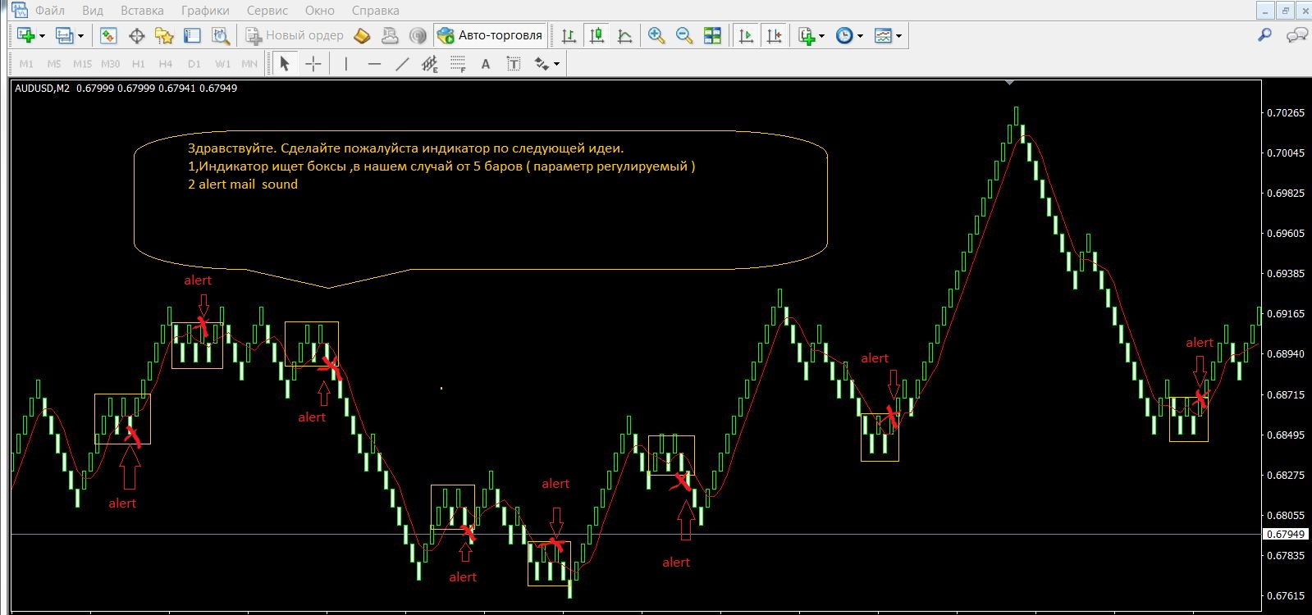This screenshot has height=615, width=1312.
Task: Open the Navigator favorites icon
Action: pyautogui.click(x=164, y=35)
